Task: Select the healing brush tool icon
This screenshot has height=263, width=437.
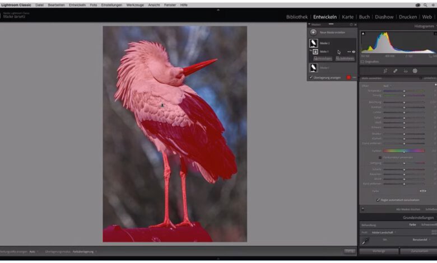Action: [x=396, y=71]
